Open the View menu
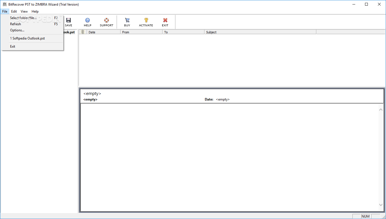The image size is (386, 219). coord(24,11)
